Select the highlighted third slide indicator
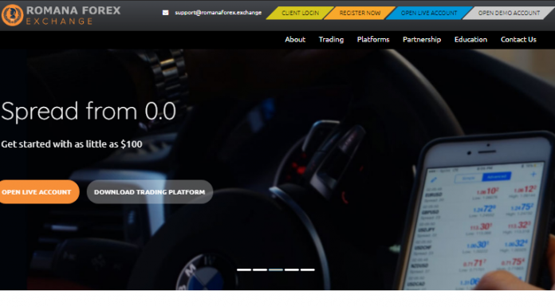The image size is (555, 307). pyautogui.click(x=276, y=270)
